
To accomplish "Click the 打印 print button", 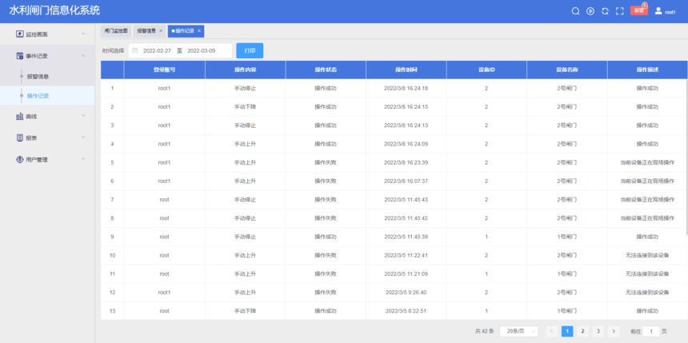I will pyautogui.click(x=250, y=50).
